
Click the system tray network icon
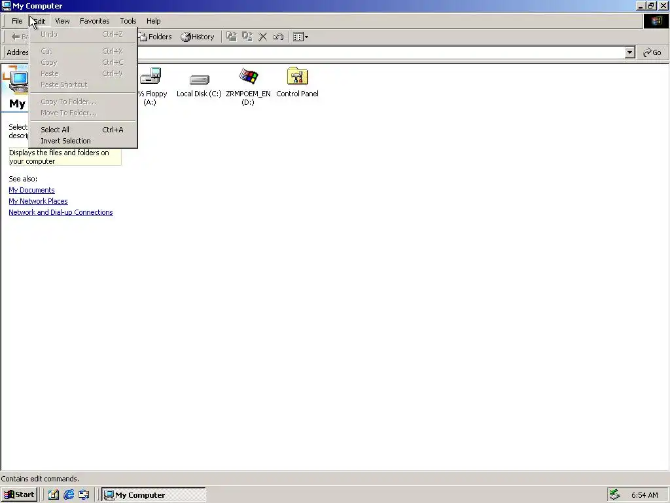tap(614, 494)
